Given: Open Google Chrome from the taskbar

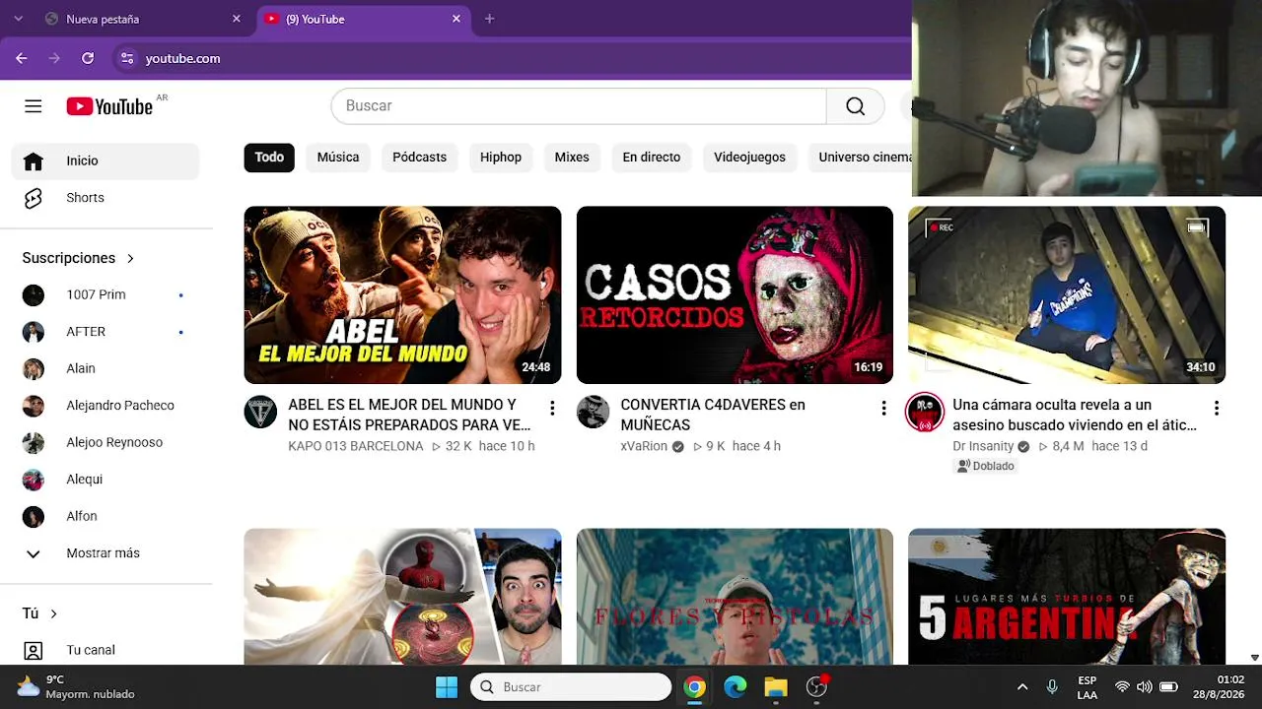Looking at the screenshot, I should click(x=695, y=687).
